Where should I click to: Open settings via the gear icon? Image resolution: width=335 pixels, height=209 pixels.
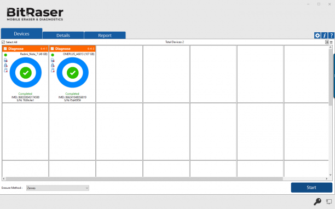click(x=317, y=36)
